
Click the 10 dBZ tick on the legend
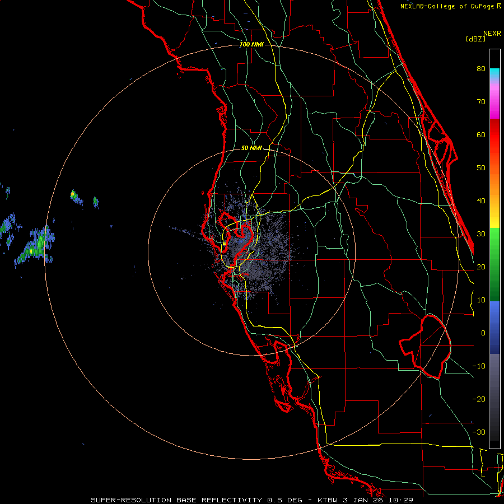481,300
